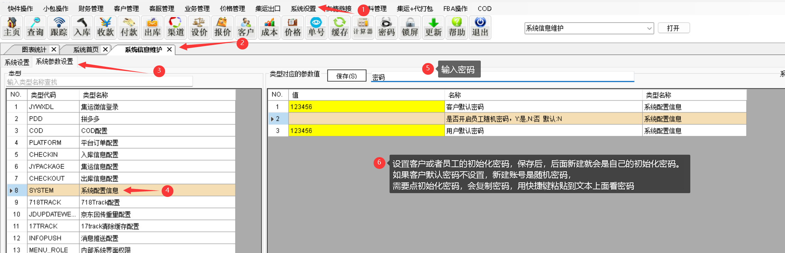Open the 报价 quotation toolbar icon
Image resolution: width=785 pixels, height=253 pixels.
point(222,27)
